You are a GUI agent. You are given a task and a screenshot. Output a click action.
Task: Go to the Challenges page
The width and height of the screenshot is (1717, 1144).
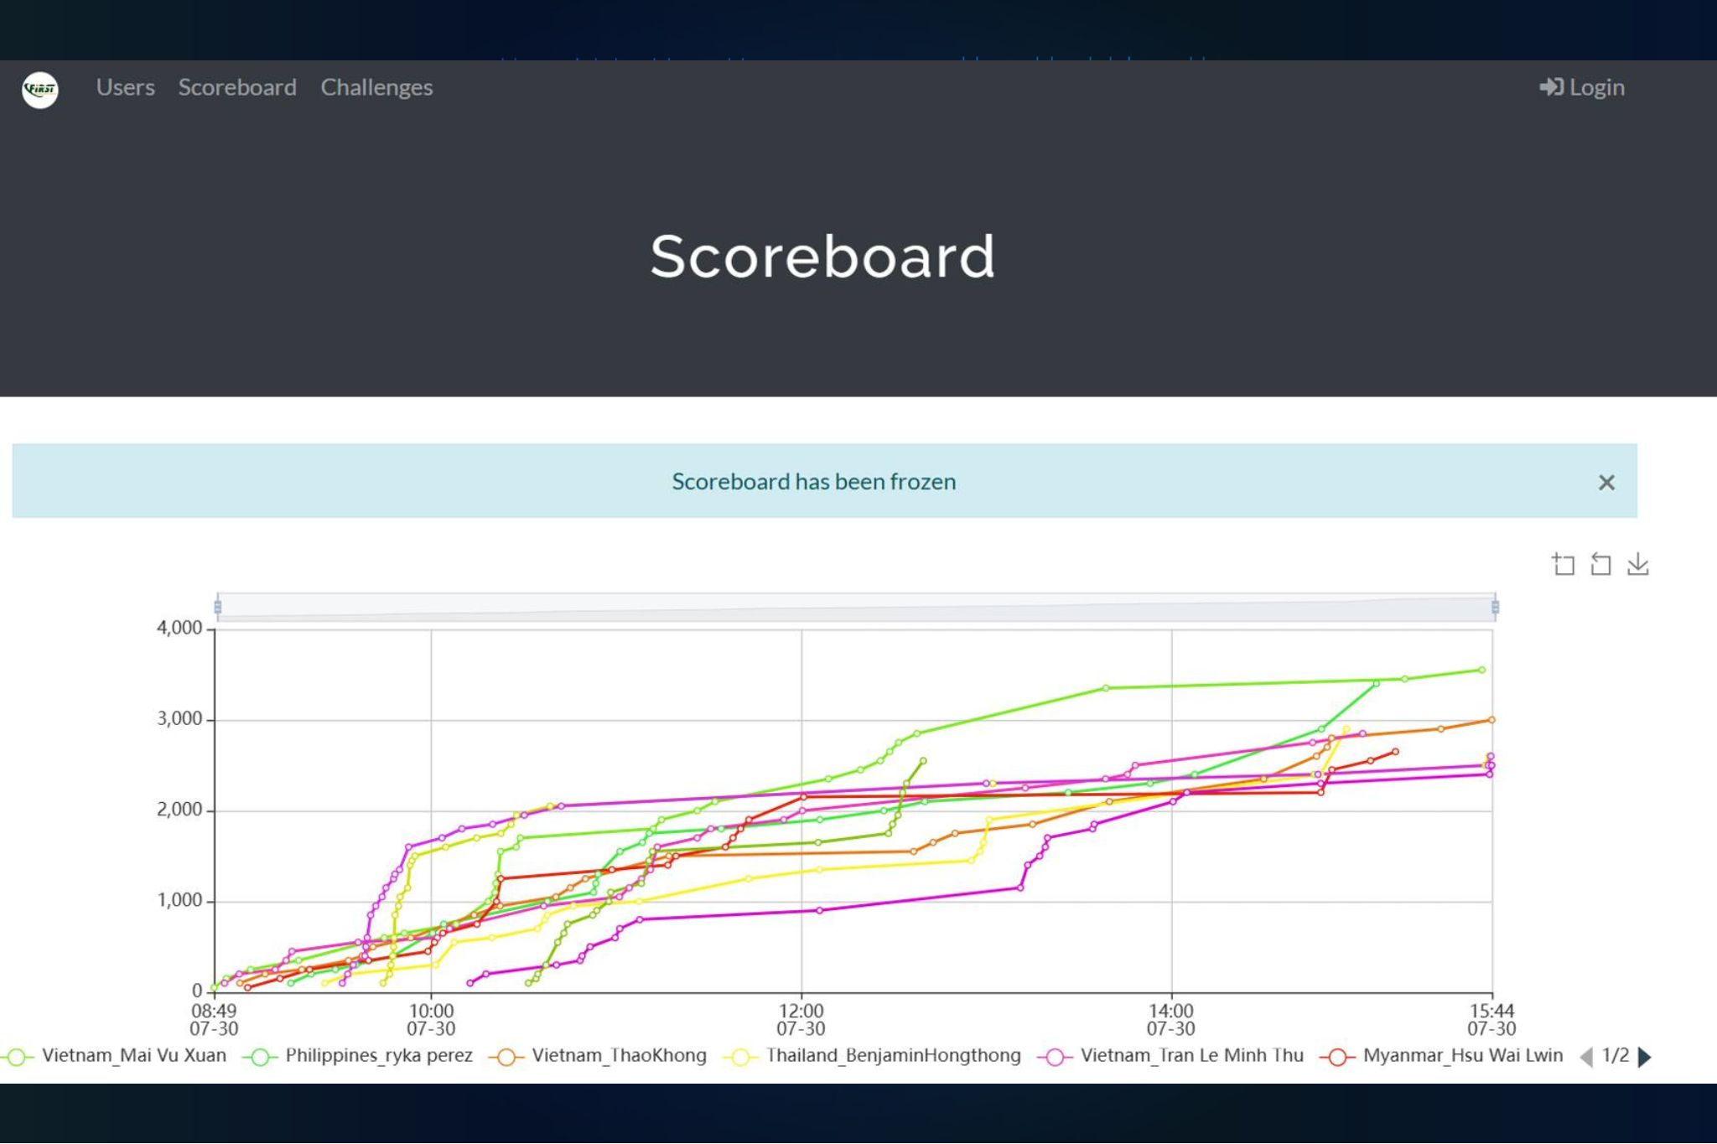(376, 87)
